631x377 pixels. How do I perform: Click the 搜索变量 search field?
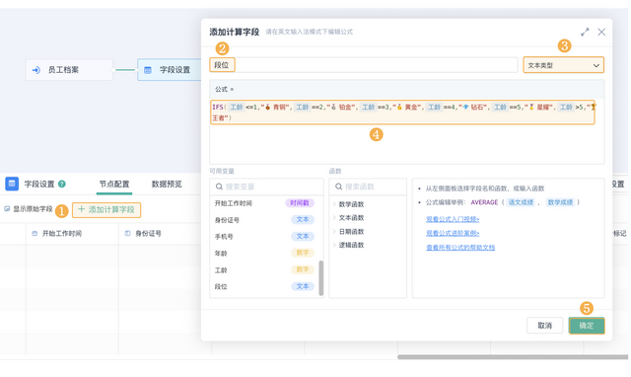pos(266,187)
